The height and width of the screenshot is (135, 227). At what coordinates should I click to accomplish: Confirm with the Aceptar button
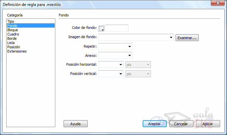155,124
